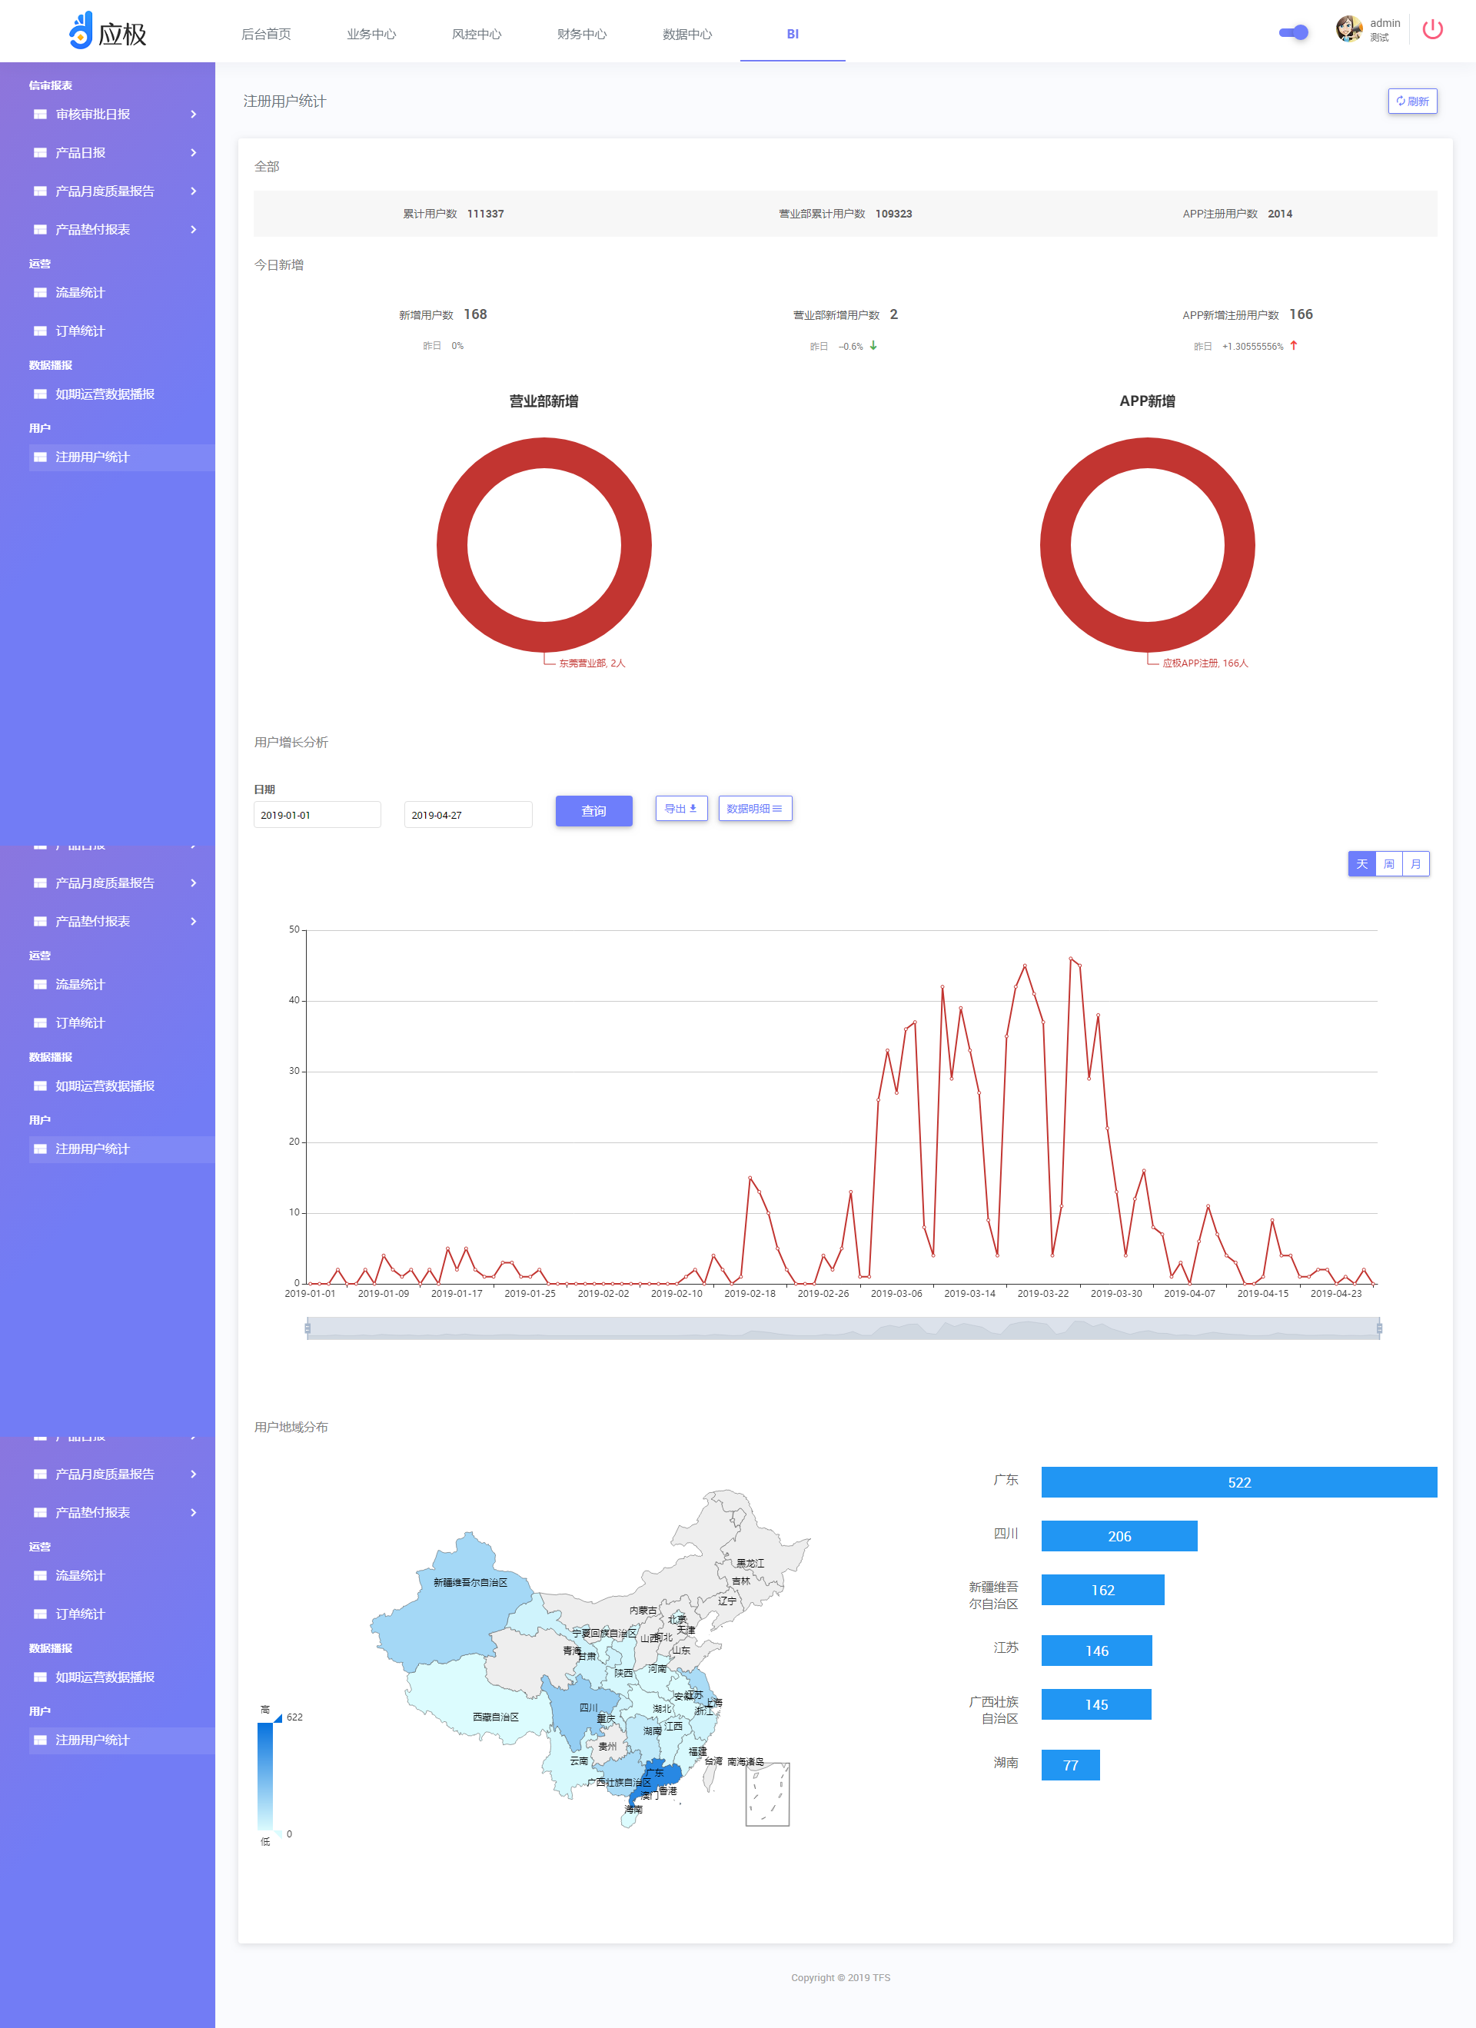The image size is (1476, 2028).
Task: Expand the 审核审批日报 chevron
Action: click(193, 115)
